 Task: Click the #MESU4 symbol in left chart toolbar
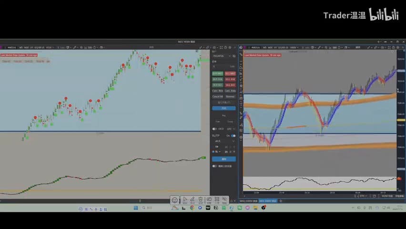point(11,48)
